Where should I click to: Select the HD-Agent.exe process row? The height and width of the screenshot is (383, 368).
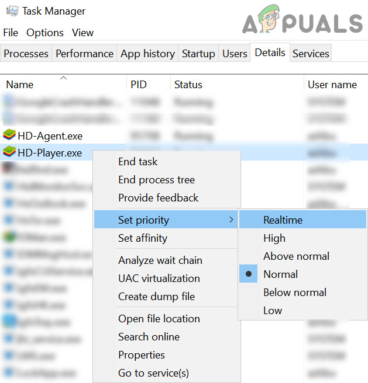(184, 135)
